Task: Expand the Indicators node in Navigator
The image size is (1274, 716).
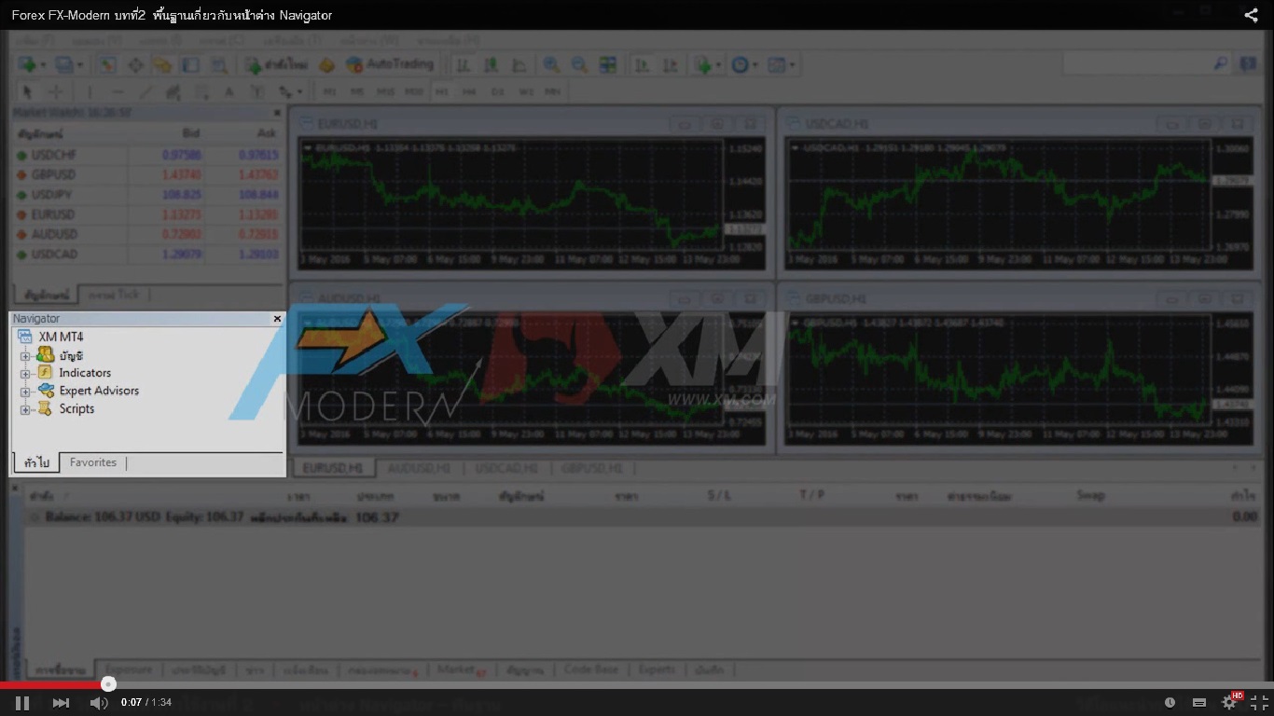Action: (x=25, y=373)
